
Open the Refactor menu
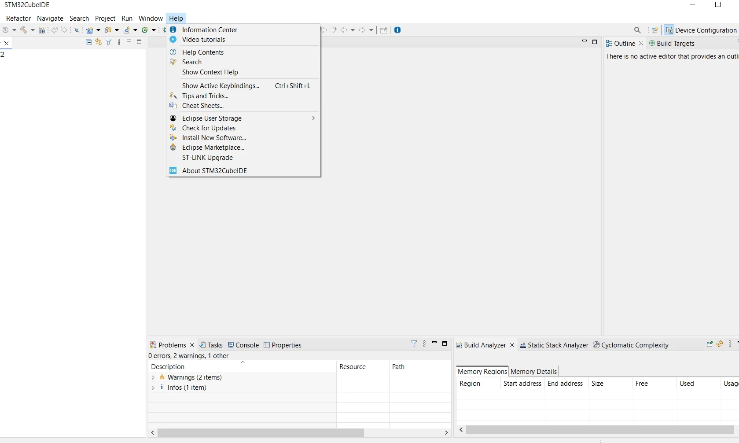(x=18, y=18)
